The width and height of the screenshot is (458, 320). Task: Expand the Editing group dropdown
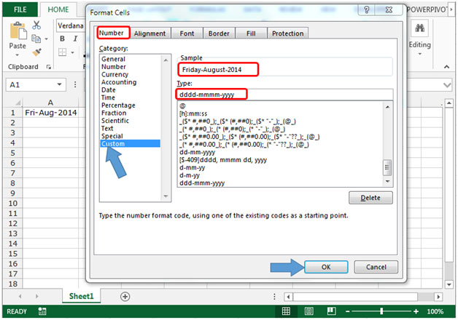(x=420, y=54)
